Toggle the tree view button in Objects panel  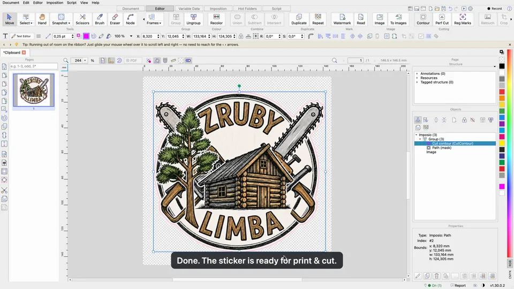tap(418, 120)
